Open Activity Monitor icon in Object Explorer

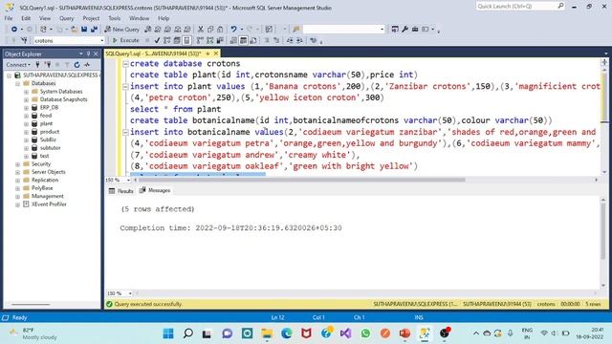pyautogui.click(x=87, y=65)
